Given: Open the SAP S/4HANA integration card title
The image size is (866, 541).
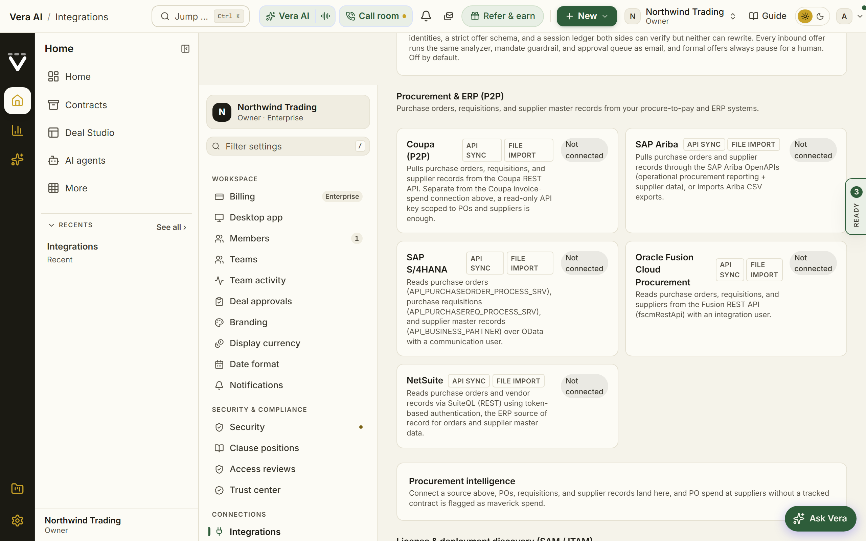Looking at the screenshot, I should pyautogui.click(x=427, y=263).
